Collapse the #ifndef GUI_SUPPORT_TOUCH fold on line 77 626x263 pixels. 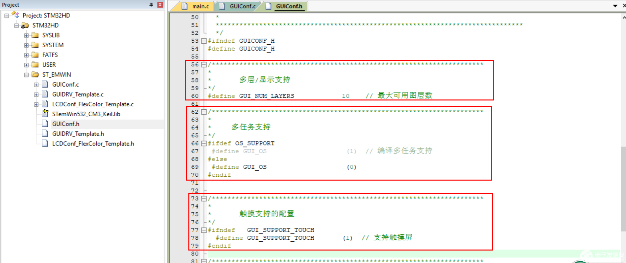coord(204,230)
